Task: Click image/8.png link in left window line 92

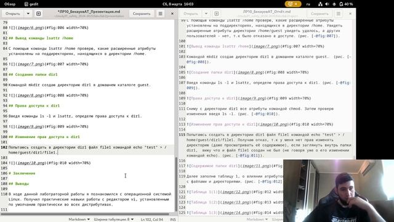Action: coord(30,96)
